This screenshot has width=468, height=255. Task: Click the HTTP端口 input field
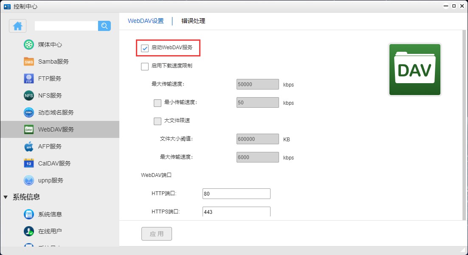click(x=236, y=194)
